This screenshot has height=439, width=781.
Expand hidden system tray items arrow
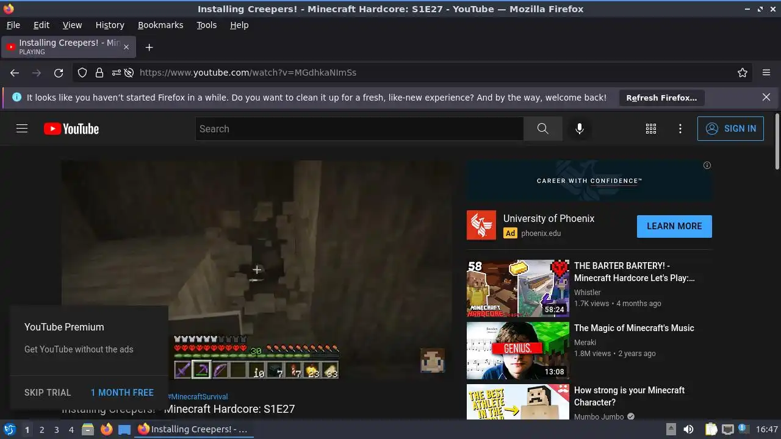tap(671, 429)
